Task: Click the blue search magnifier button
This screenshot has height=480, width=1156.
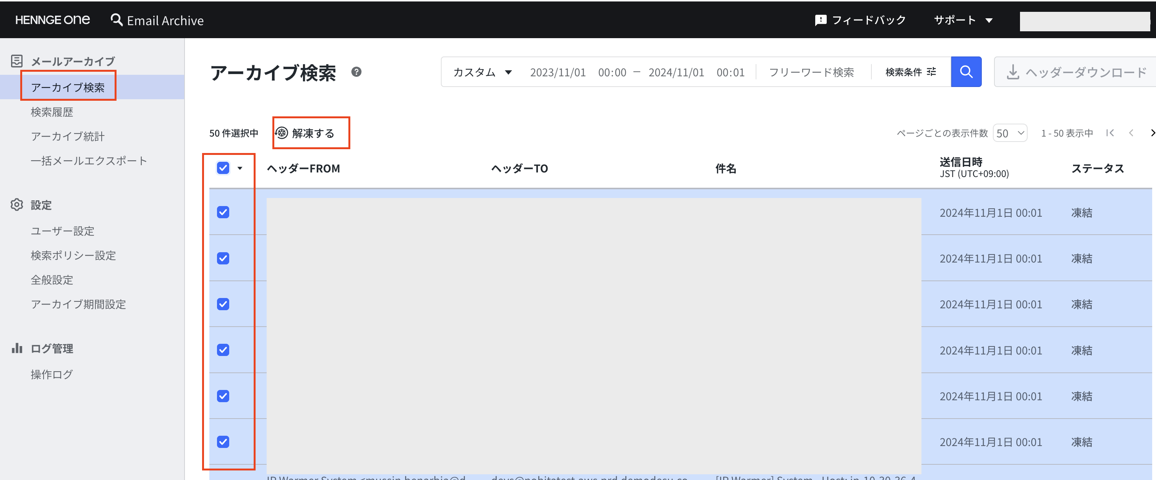Action: point(966,72)
